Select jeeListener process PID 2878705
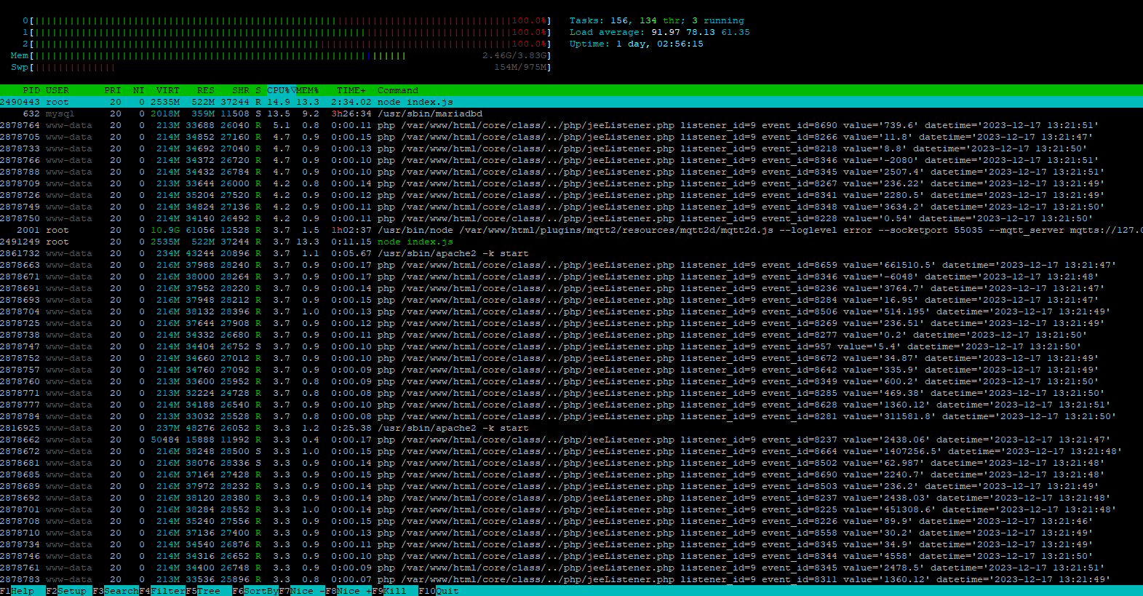This screenshot has width=1143, height=596. tap(571, 137)
